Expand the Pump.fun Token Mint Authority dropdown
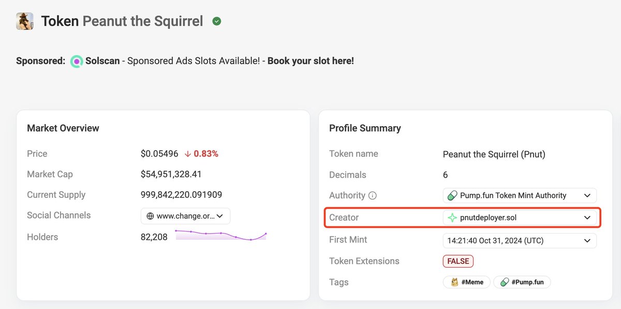This screenshot has height=309, width=621. pyautogui.click(x=587, y=196)
